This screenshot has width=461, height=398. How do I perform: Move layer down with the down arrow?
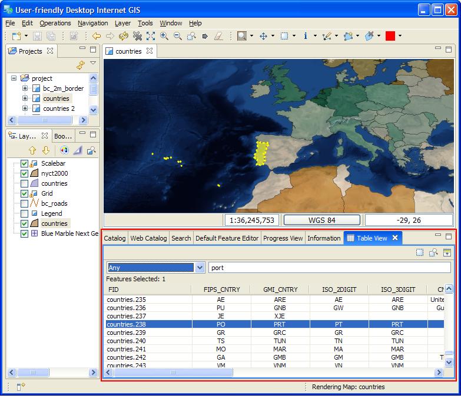tap(45, 150)
